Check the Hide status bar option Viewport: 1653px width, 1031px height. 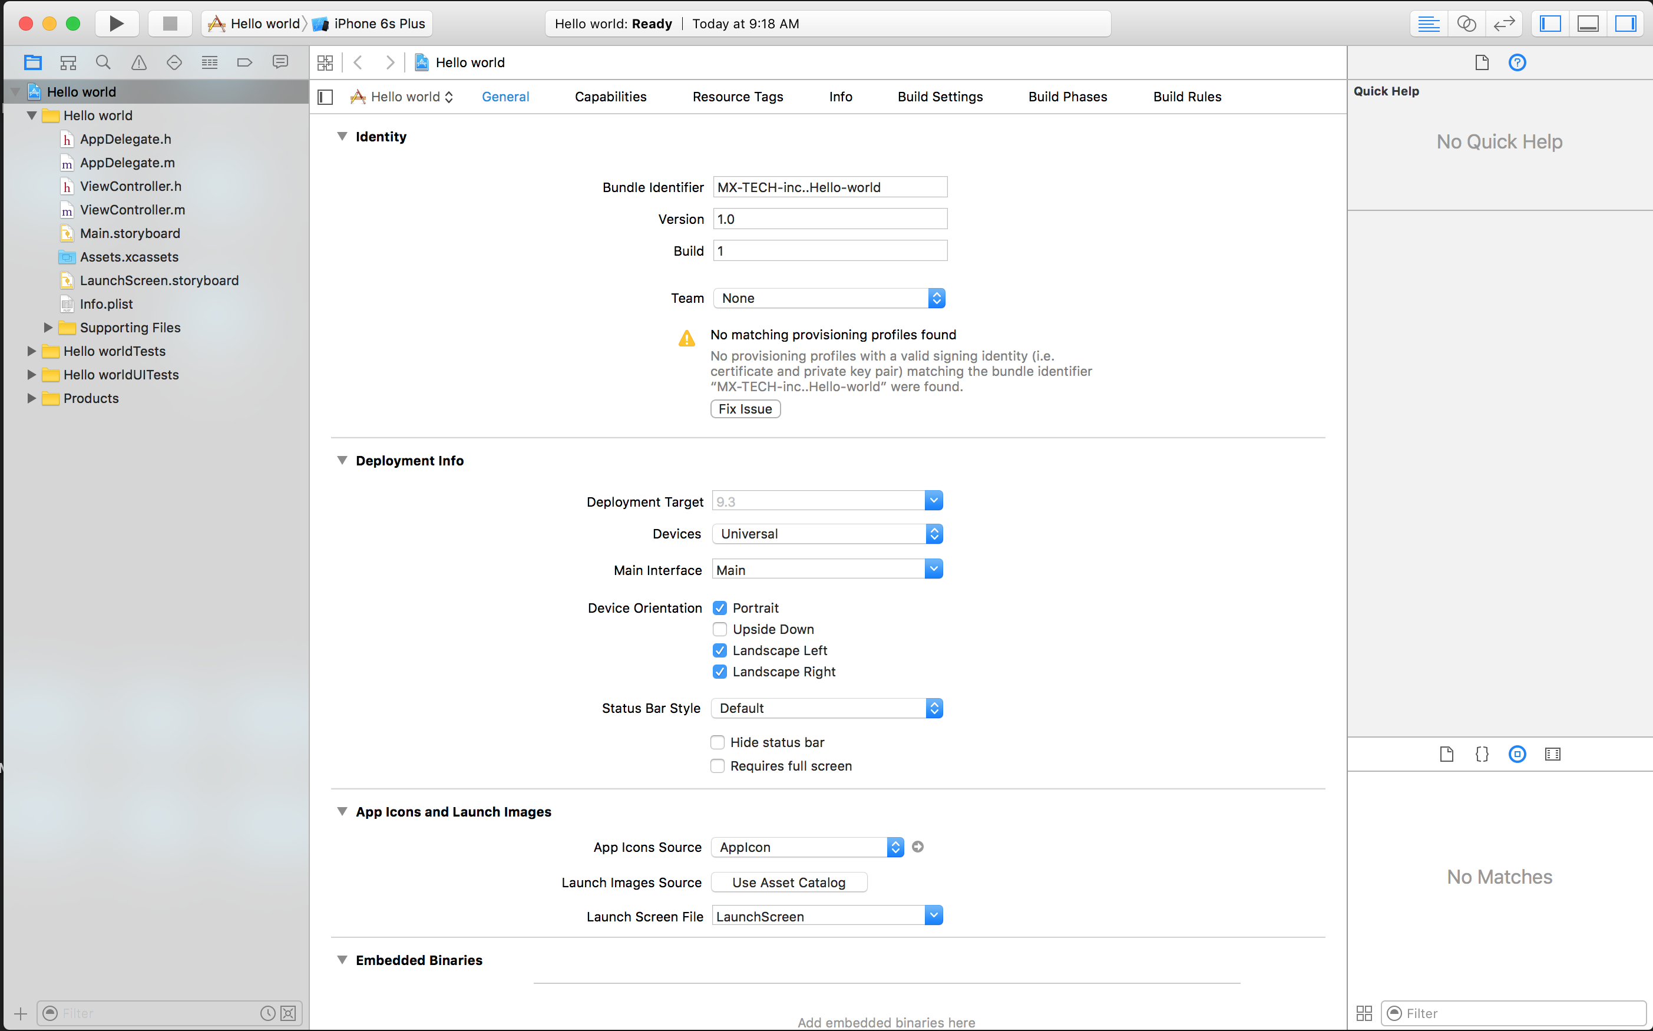717,742
